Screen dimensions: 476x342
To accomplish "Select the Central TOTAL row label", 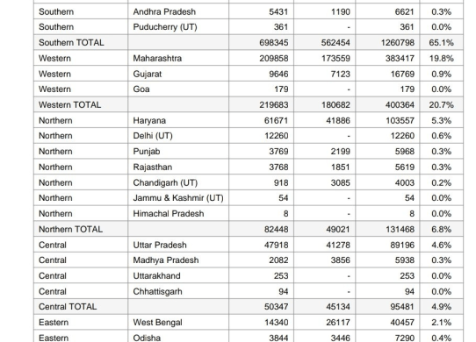I will coord(68,307).
